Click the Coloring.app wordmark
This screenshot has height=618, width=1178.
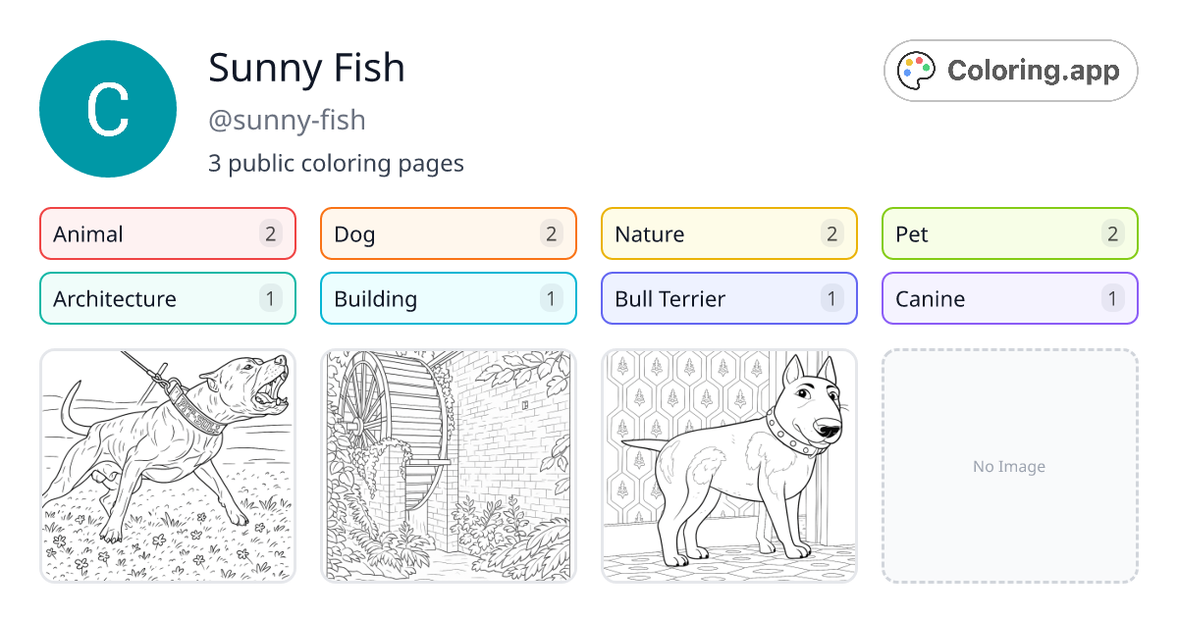pyautogui.click(x=1032, y=70)
